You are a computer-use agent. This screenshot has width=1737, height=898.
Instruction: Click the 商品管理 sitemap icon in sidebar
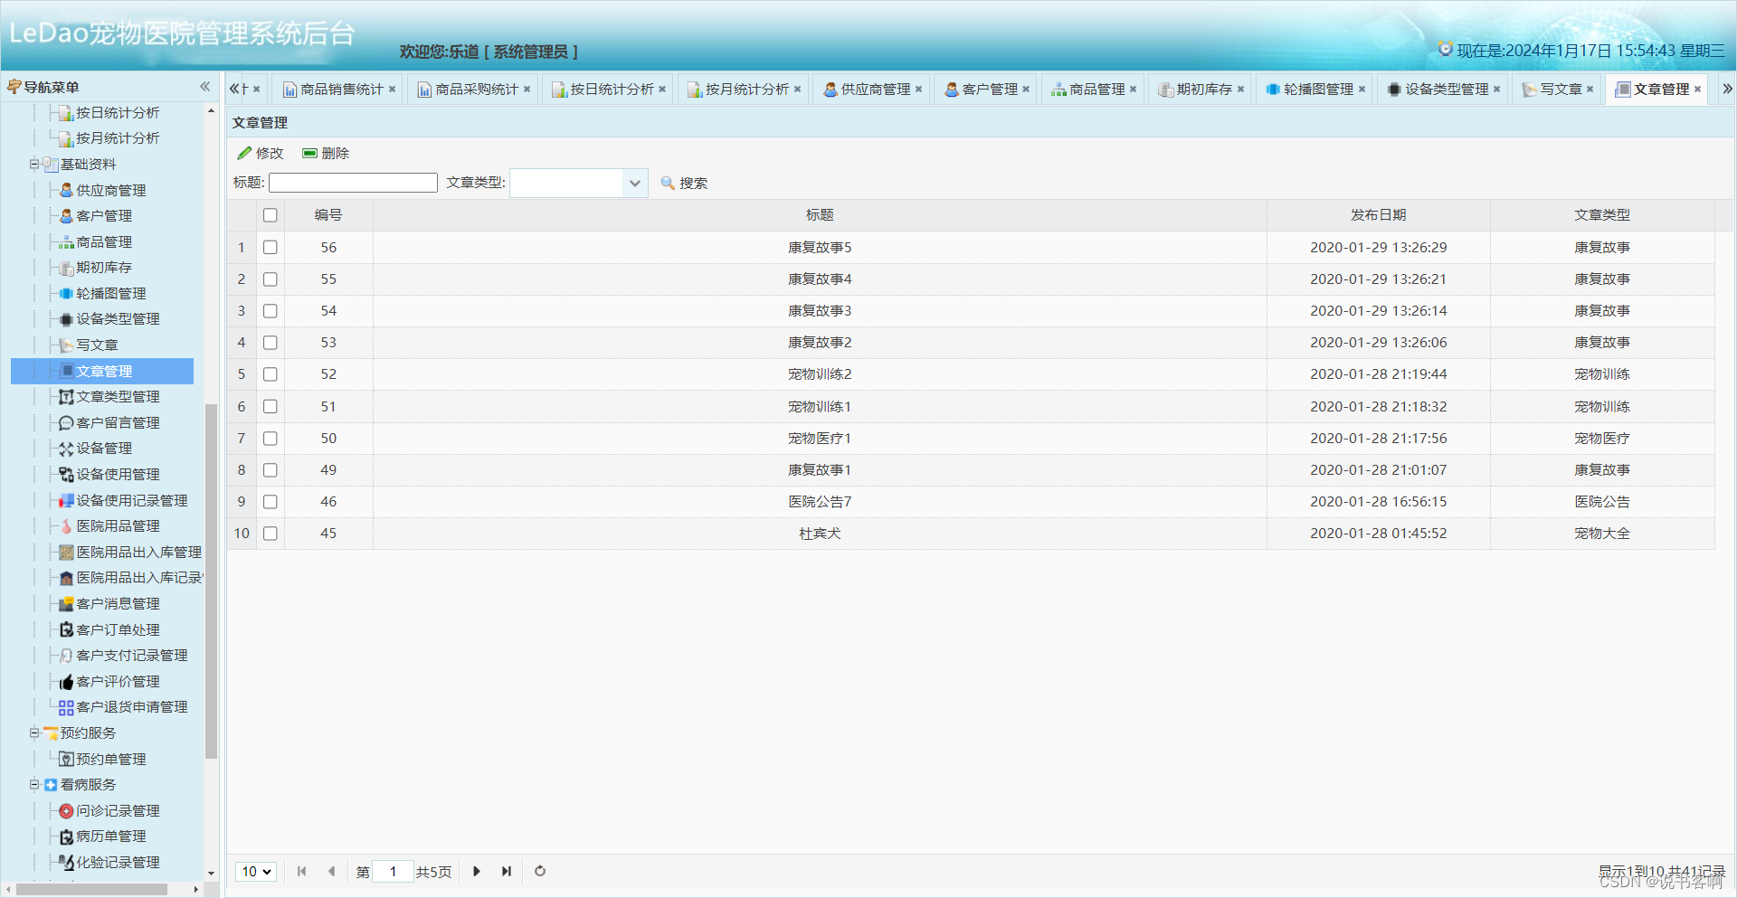[x=66, y=242]
